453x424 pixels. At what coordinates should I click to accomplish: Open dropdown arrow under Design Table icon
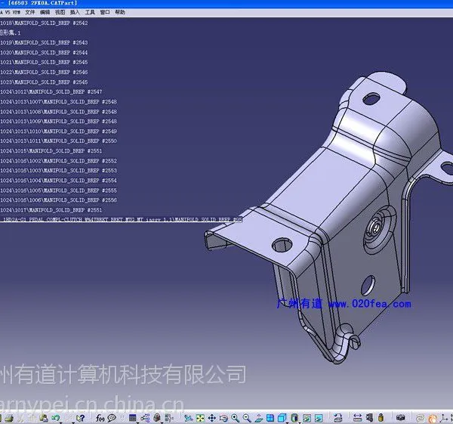tap(138, 422)
